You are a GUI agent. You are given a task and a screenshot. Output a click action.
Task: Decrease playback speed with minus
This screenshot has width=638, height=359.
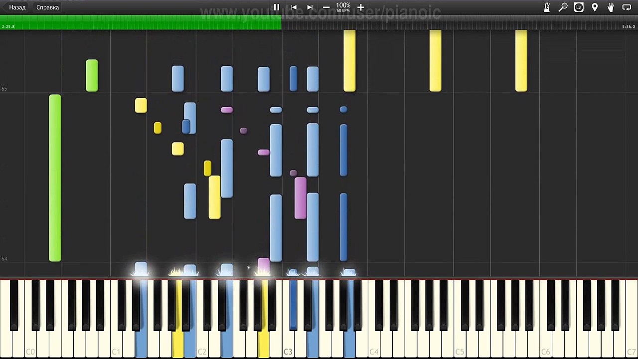[326, 7]
